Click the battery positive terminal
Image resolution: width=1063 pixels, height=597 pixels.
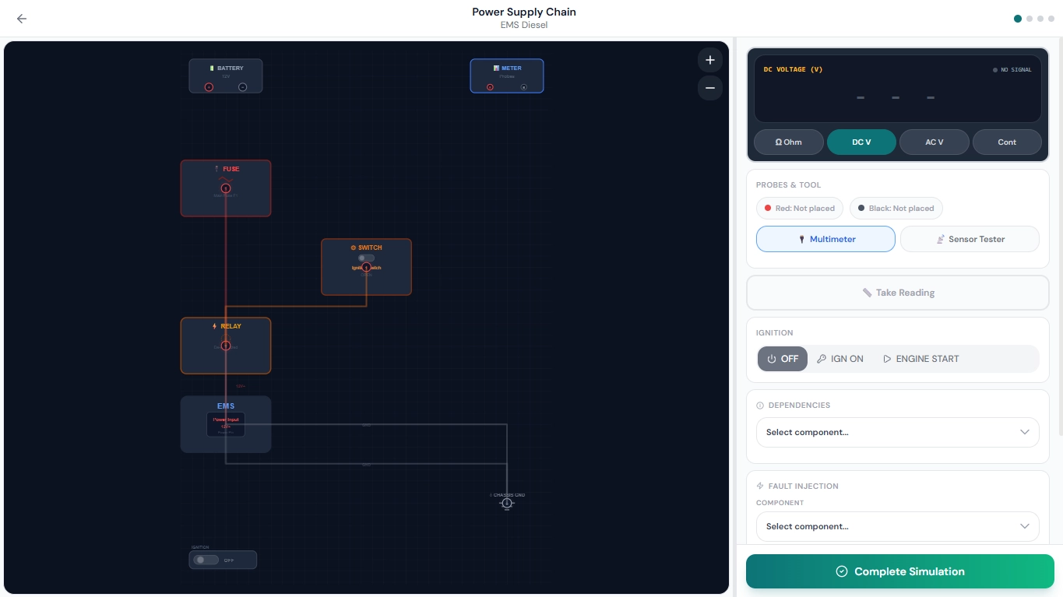[209, 87]
